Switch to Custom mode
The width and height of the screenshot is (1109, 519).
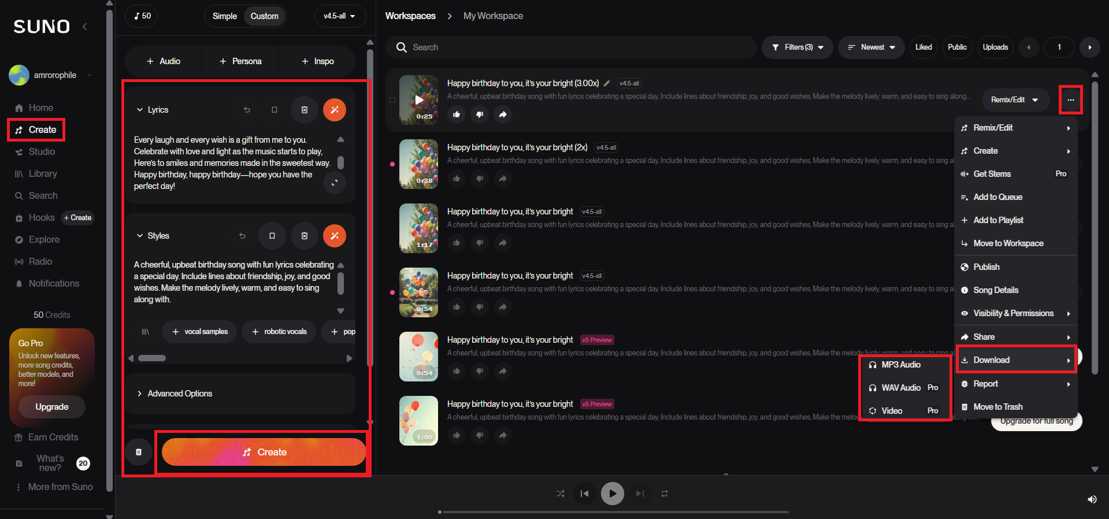[264, 16]
